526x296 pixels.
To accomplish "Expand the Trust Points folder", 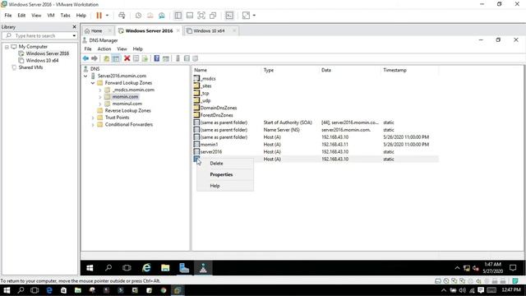I will (93, 118).
